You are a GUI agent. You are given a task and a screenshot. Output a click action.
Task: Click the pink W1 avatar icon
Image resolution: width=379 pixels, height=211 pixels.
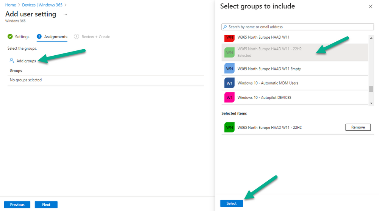click(x=229, y=97)
